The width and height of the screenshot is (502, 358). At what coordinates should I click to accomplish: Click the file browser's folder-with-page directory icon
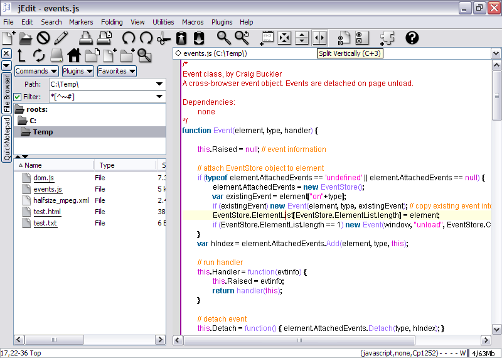pyautogui.click(x=92, y=55)
